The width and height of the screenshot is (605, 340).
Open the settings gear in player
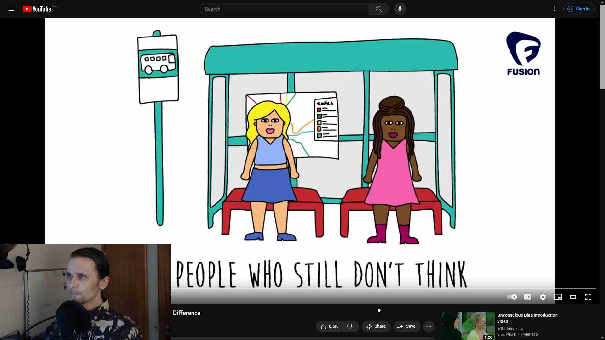[543, 297]
